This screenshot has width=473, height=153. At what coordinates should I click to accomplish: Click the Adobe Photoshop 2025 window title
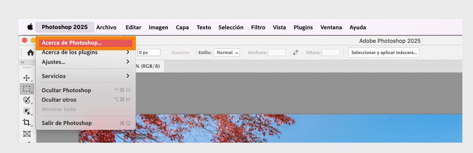click(390, 41)
